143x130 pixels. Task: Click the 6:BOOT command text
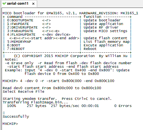[x=14, y=45]
